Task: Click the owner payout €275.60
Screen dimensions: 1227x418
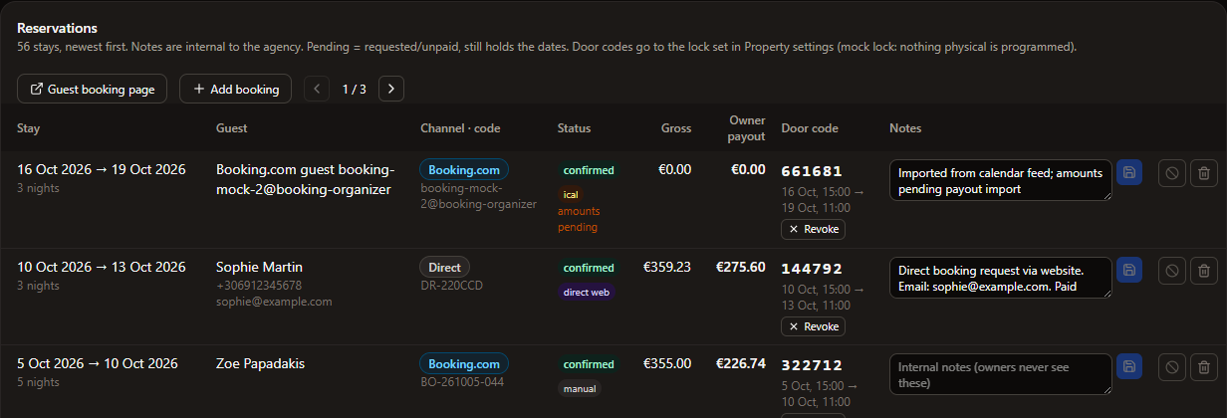Action: 741,267
